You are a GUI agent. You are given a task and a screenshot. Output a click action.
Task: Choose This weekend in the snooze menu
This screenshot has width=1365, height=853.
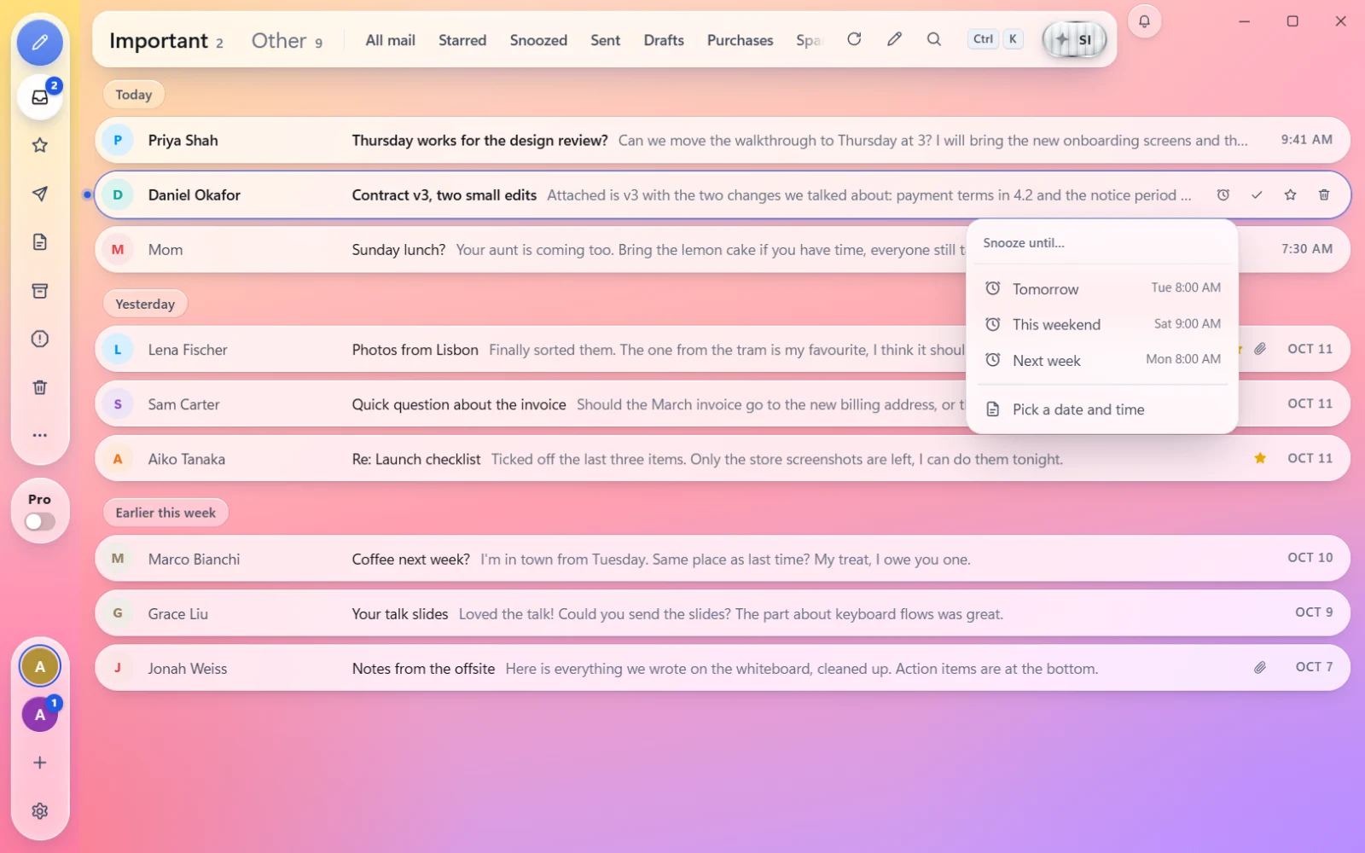point(1102,324)
